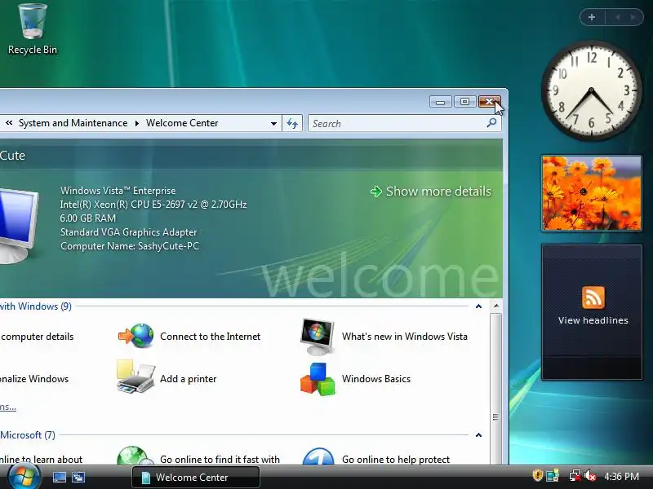Click Add a printer label
Image resolution: width=653 pixels, height=489 pixels.
pos(189,379)
